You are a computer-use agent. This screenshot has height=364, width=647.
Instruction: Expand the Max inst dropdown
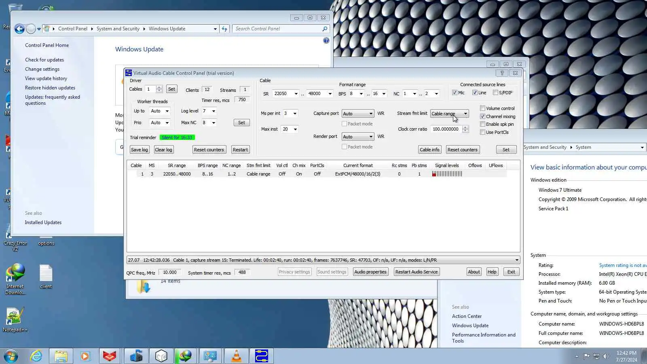[x=295, y=129]
